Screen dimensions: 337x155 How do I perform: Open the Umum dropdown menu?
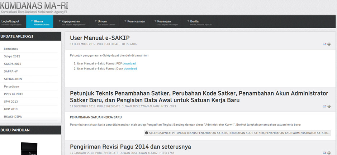(103, 22)
